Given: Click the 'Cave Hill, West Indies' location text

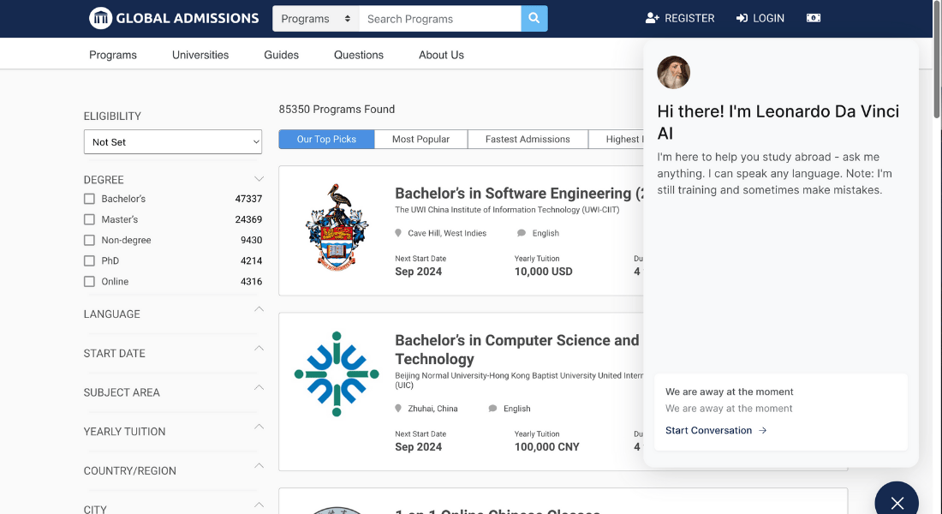Looking at the screenshot, I should 447,233.
